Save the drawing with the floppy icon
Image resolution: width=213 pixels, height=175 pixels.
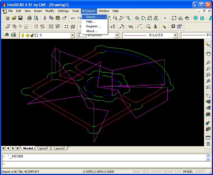20,18
